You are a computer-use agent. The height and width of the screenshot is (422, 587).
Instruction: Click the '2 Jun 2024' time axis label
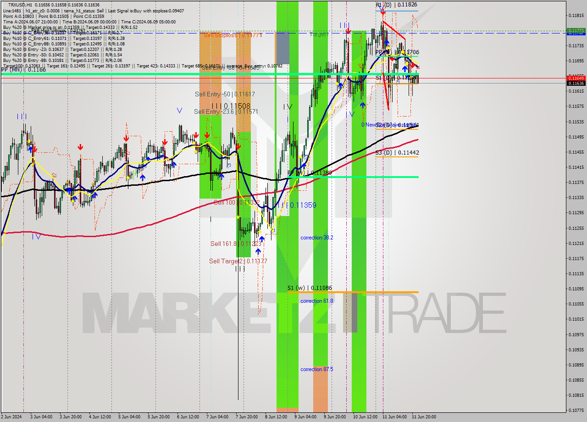pyautogui.click(x=11, y=417)
